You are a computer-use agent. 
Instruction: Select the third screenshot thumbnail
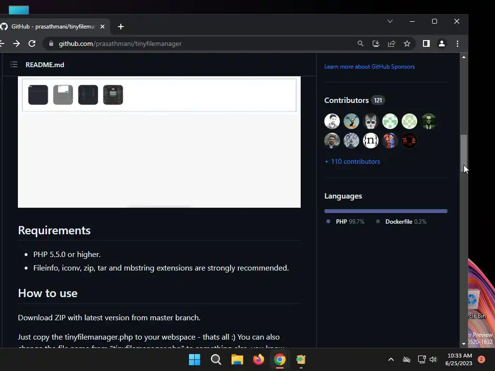(x=88, y=95)
